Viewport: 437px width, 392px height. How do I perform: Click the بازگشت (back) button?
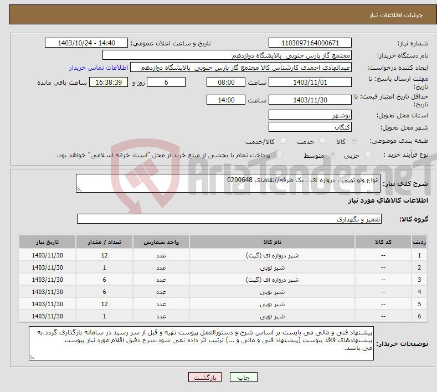coord(205,377)
